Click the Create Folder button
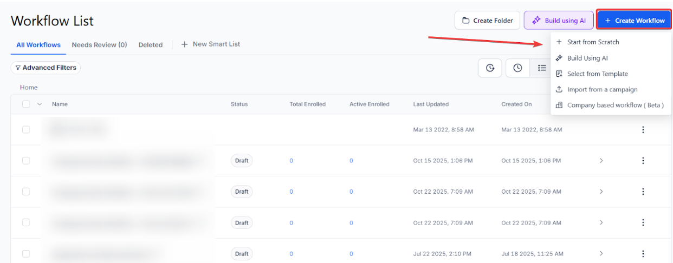The height and width of the screenshot is (263, 673). click(487, 21)
